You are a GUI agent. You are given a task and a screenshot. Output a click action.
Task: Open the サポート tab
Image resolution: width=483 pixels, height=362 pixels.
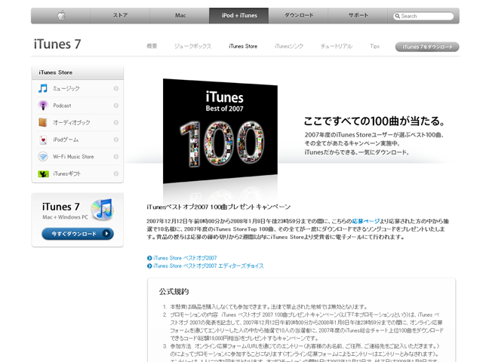tap(358, 15)
